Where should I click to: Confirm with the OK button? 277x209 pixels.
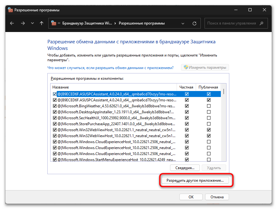pyautogui.click(x=191, y=197)
